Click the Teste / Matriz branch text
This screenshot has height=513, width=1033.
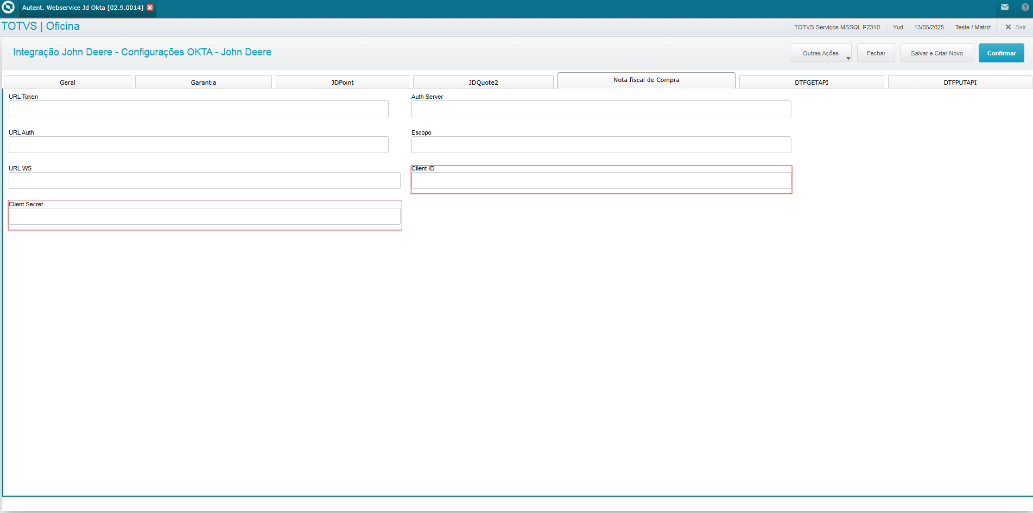tap(973, 27)
